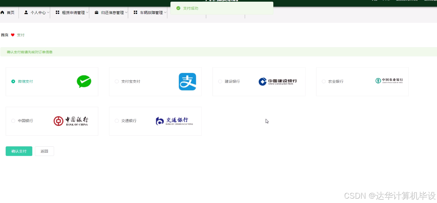Expand the 租赁申请管理 dropdown arrow

pyautogui.click(x=87, y=13)
